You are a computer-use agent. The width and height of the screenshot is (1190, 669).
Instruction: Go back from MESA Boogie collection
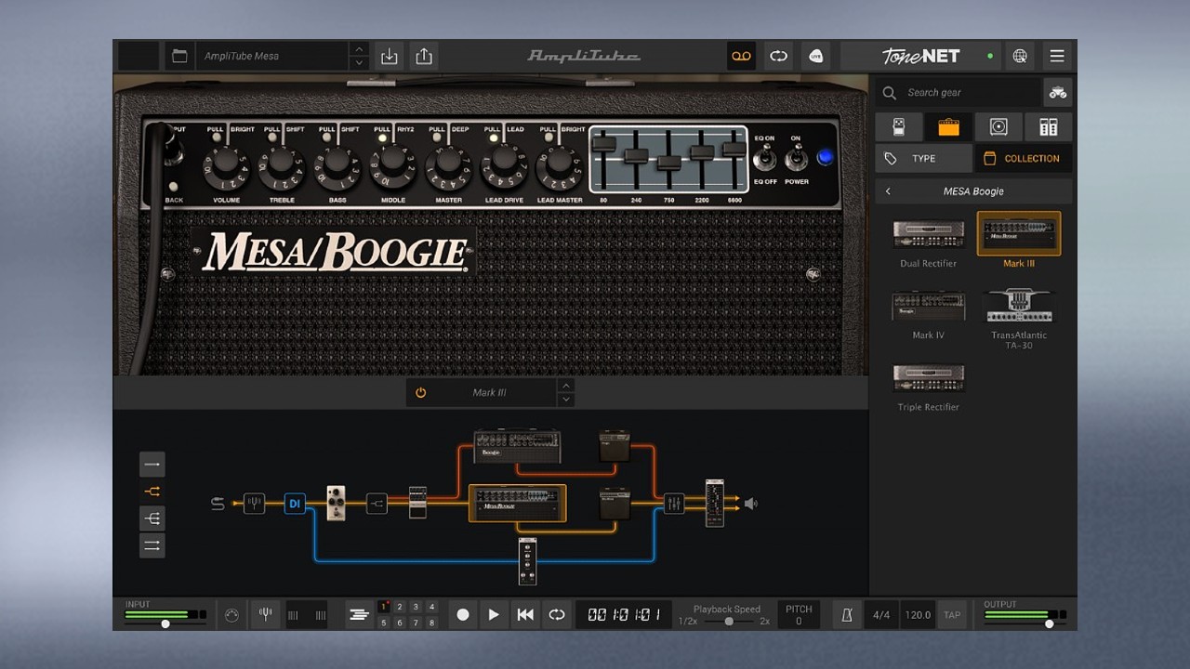point(888,191)
